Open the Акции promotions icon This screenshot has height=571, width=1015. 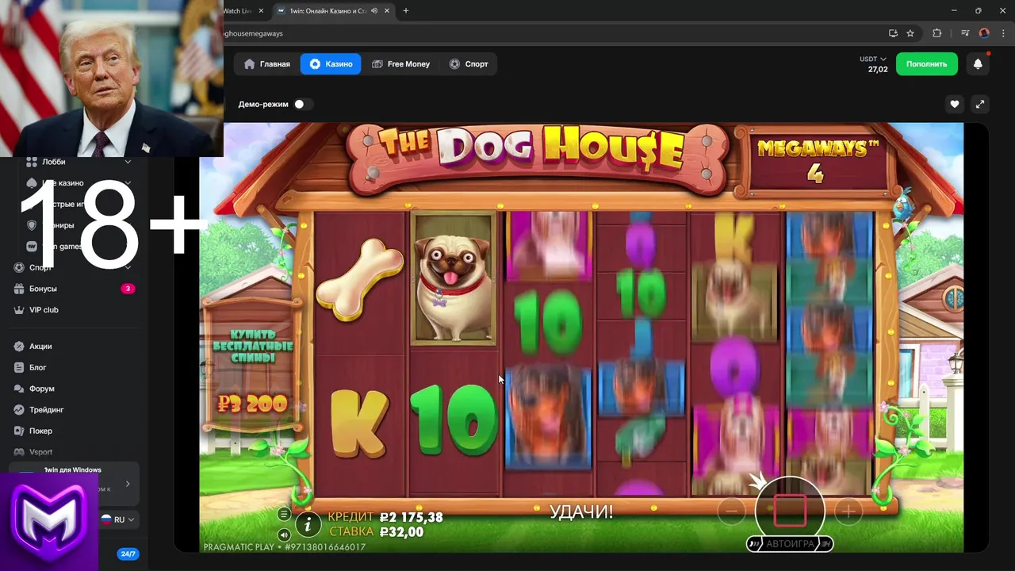coord(19,347)
